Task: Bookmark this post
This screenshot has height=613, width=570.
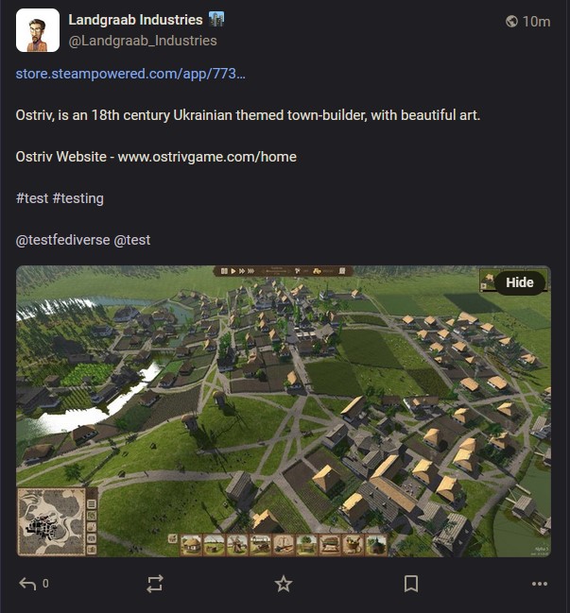Action: click(411, 584)
